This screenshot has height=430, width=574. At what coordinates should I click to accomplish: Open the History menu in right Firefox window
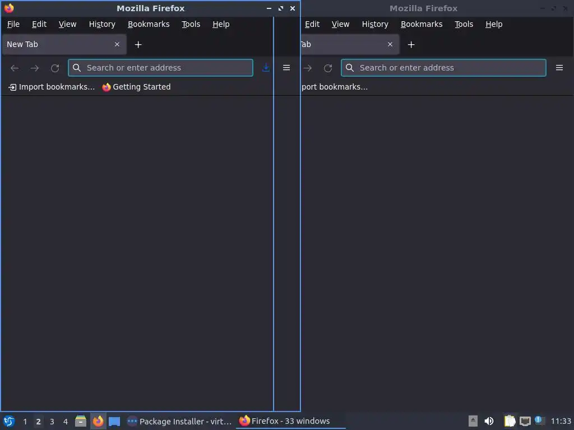pos(375,24)
